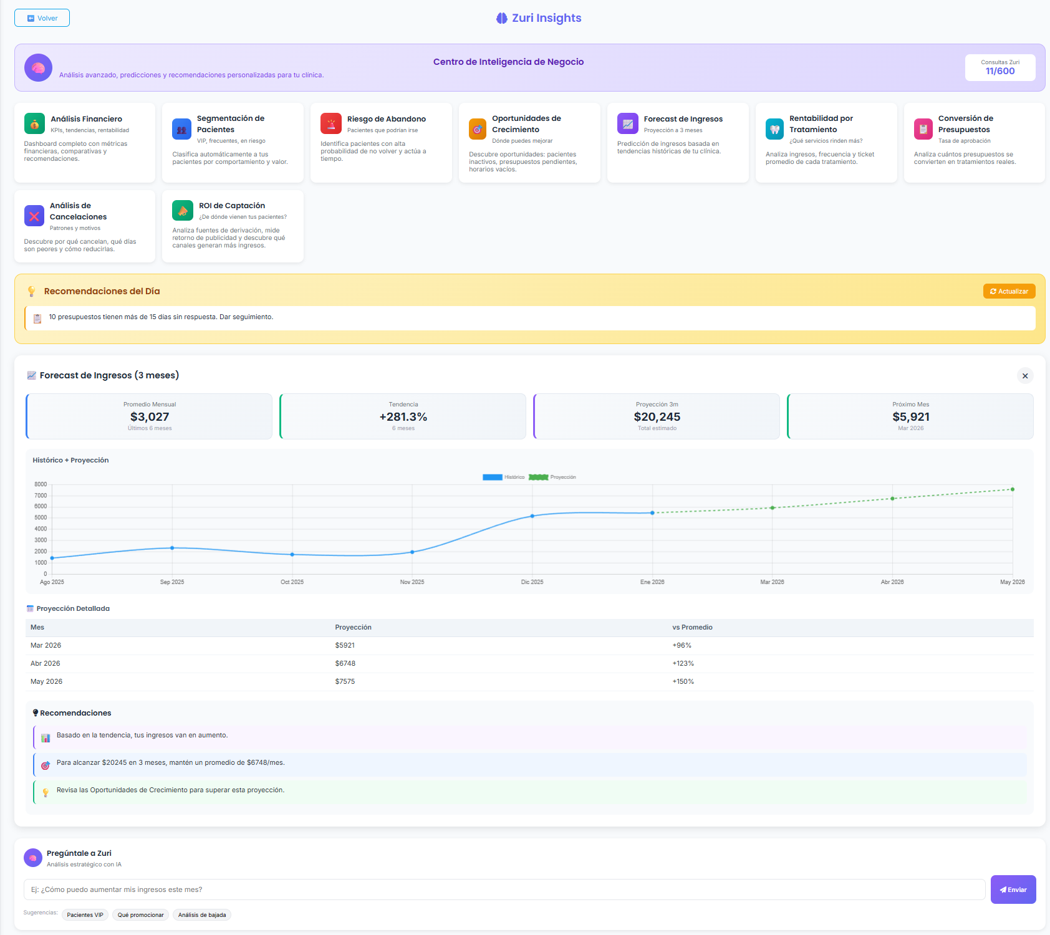Screen dimensions: 1050x935
Task: Go back with the Volver button
Action: (42, 18)
